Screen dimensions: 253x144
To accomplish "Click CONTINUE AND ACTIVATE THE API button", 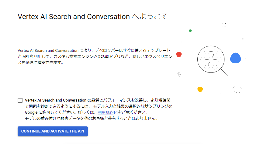I will (x=53, y=131).
